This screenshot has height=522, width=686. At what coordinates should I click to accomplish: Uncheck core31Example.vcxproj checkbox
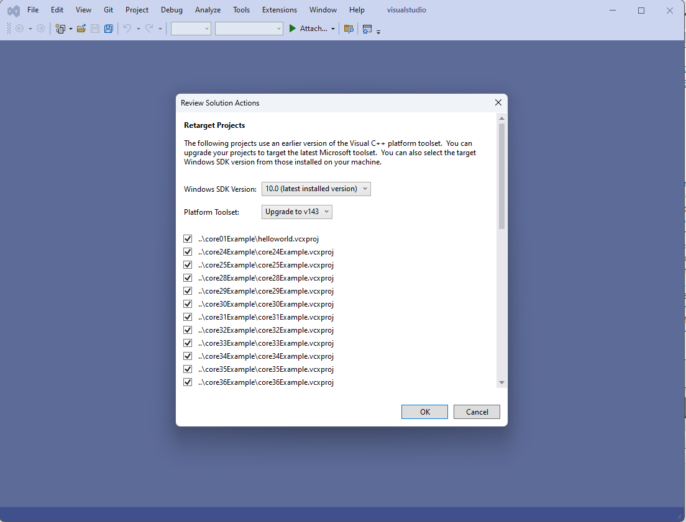pos(188,317)
